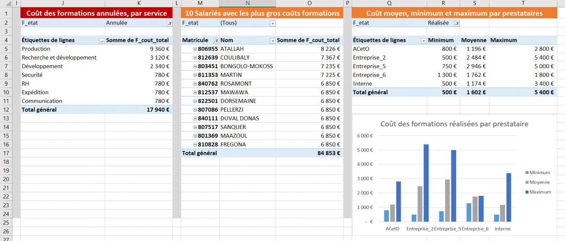Toggle the Maximum legend entry in the chart
Screen dimensions: 565x241
[x=540, y=191]
